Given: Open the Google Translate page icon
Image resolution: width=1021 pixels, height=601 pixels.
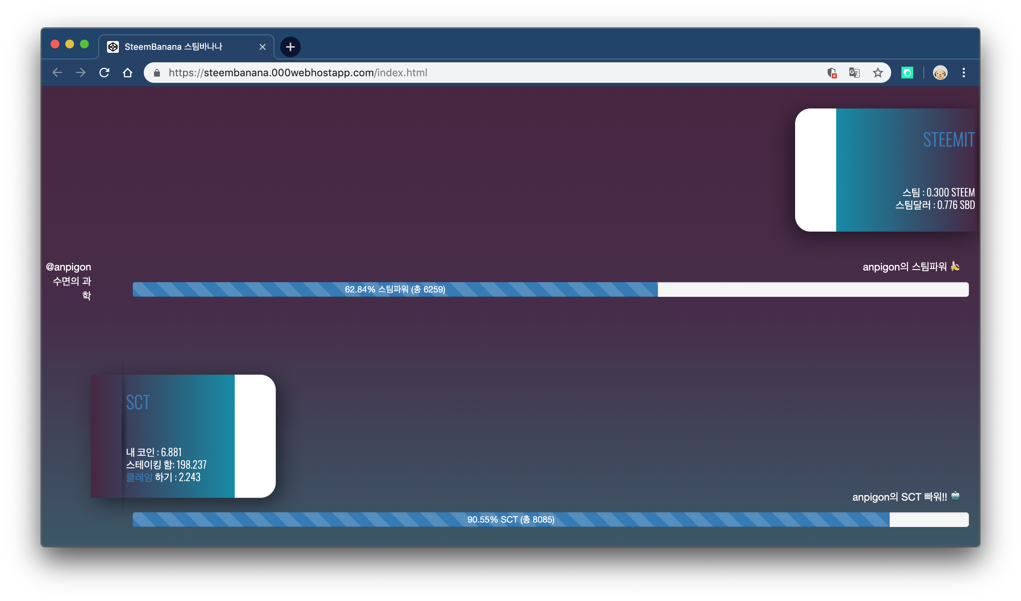Looking at the screenshot, I should point(854,73).
